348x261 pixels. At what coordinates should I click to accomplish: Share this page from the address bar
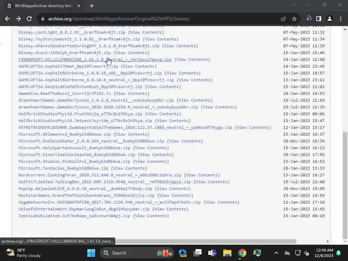coord(283,19)
